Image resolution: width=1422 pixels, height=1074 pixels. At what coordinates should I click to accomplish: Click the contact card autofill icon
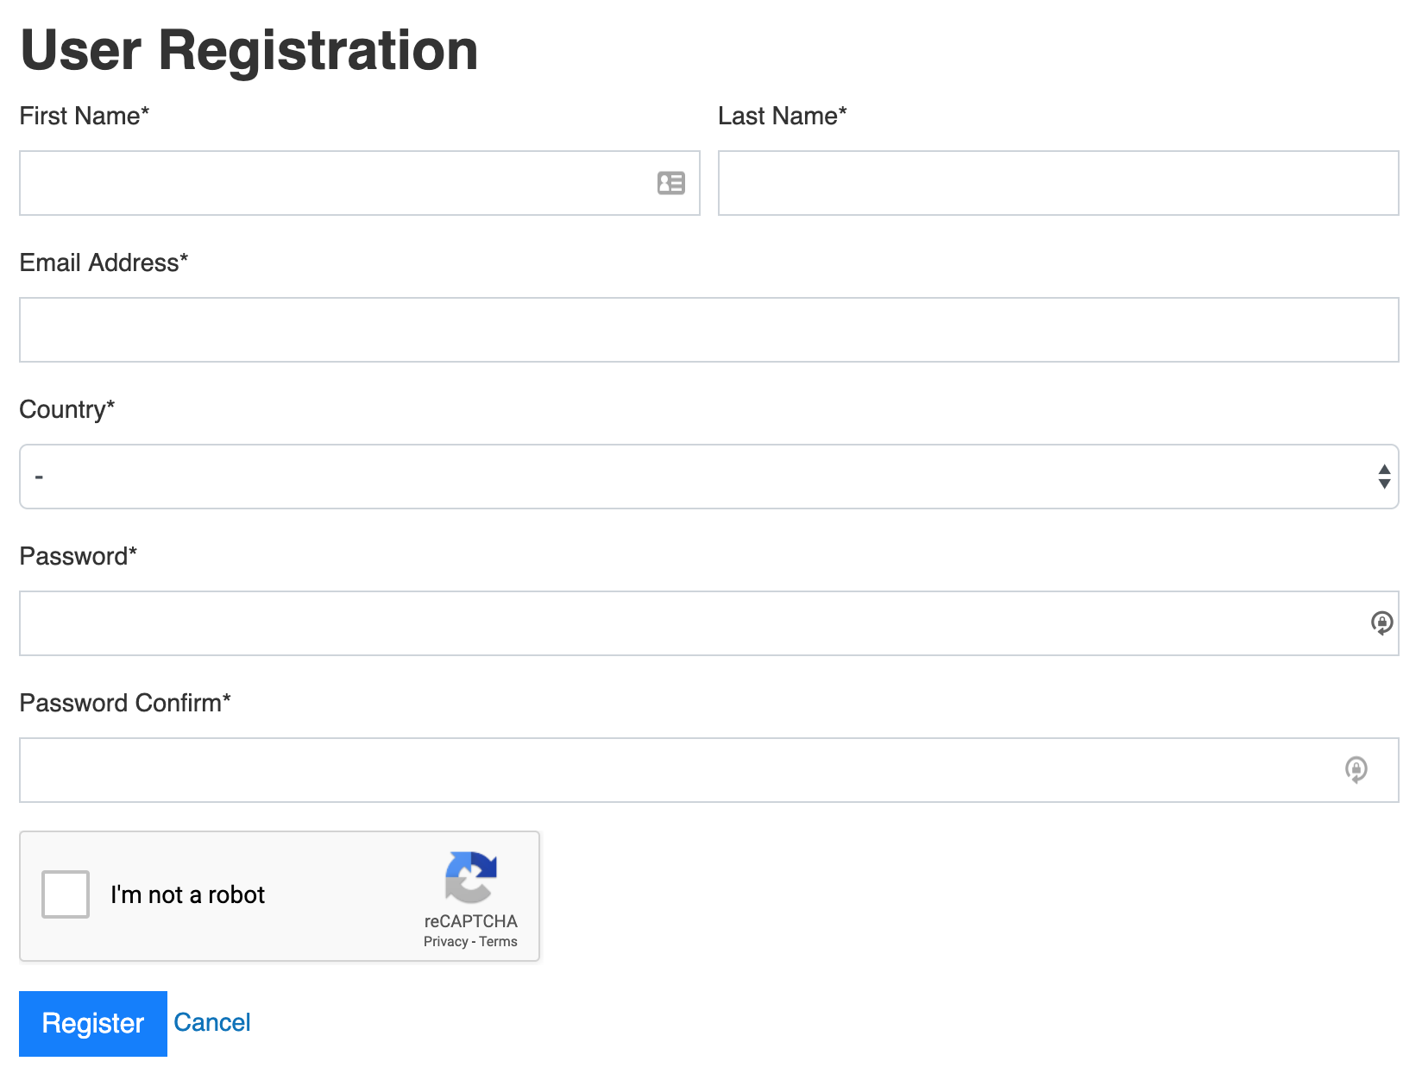tap(671, 183)
